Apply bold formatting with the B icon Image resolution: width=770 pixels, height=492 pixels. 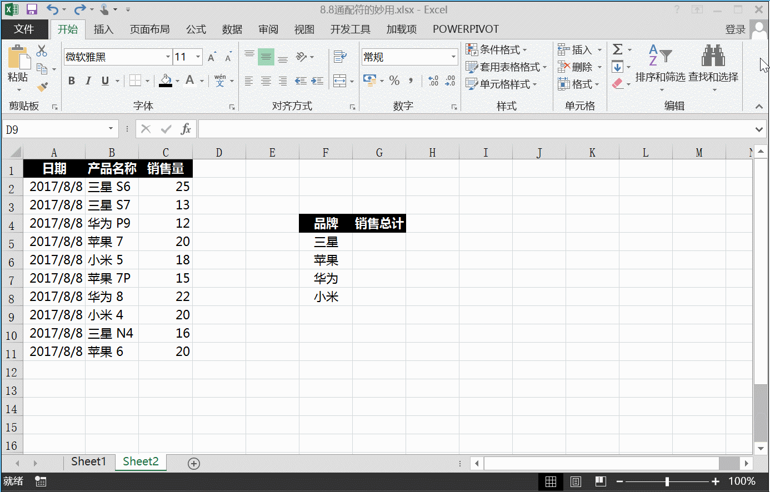[x=71, y=81]
